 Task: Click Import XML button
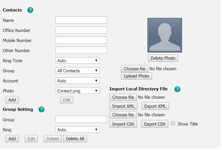pos(123,106)
